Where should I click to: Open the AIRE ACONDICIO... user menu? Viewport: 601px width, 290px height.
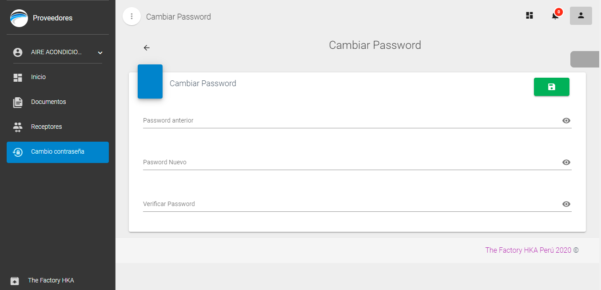[58, 52]
